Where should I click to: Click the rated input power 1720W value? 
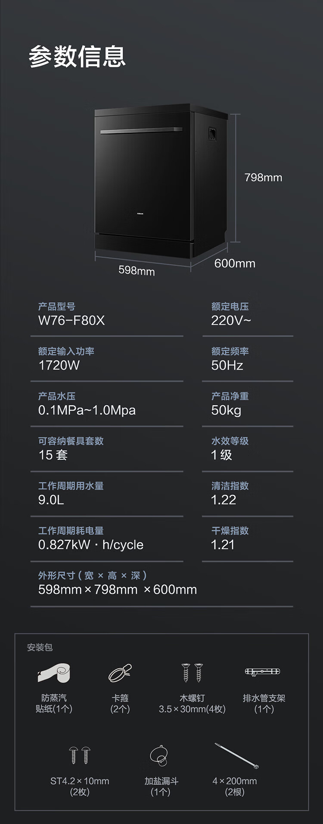coord(59,365)
